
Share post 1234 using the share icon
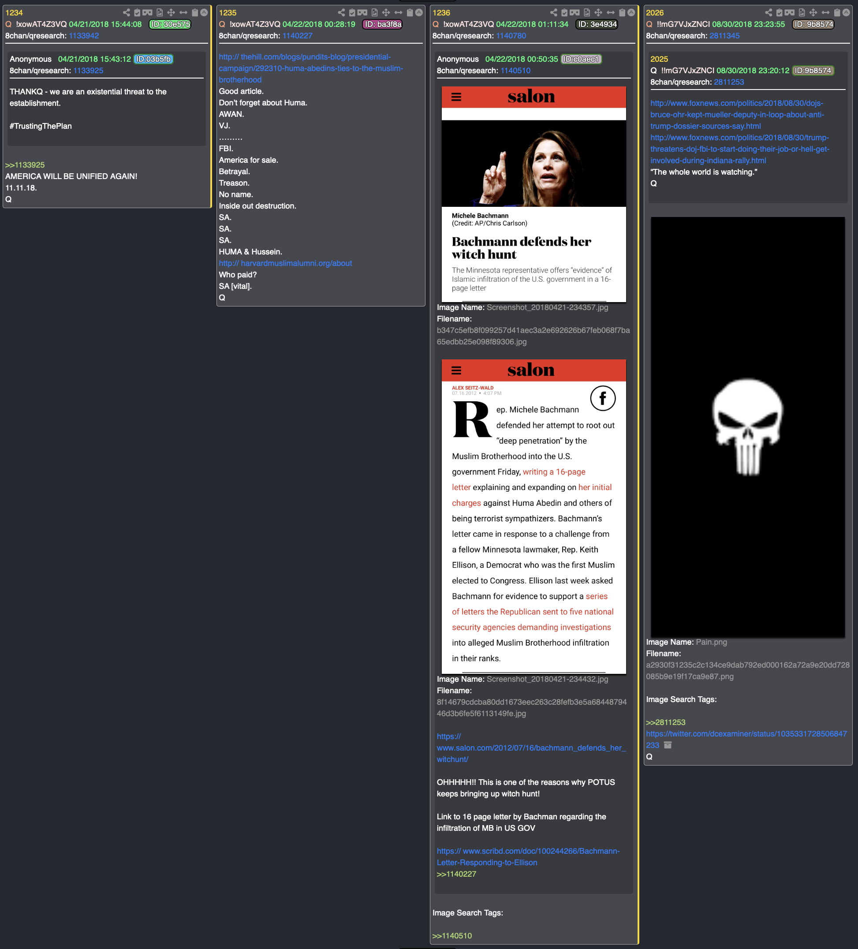point(126,13)
